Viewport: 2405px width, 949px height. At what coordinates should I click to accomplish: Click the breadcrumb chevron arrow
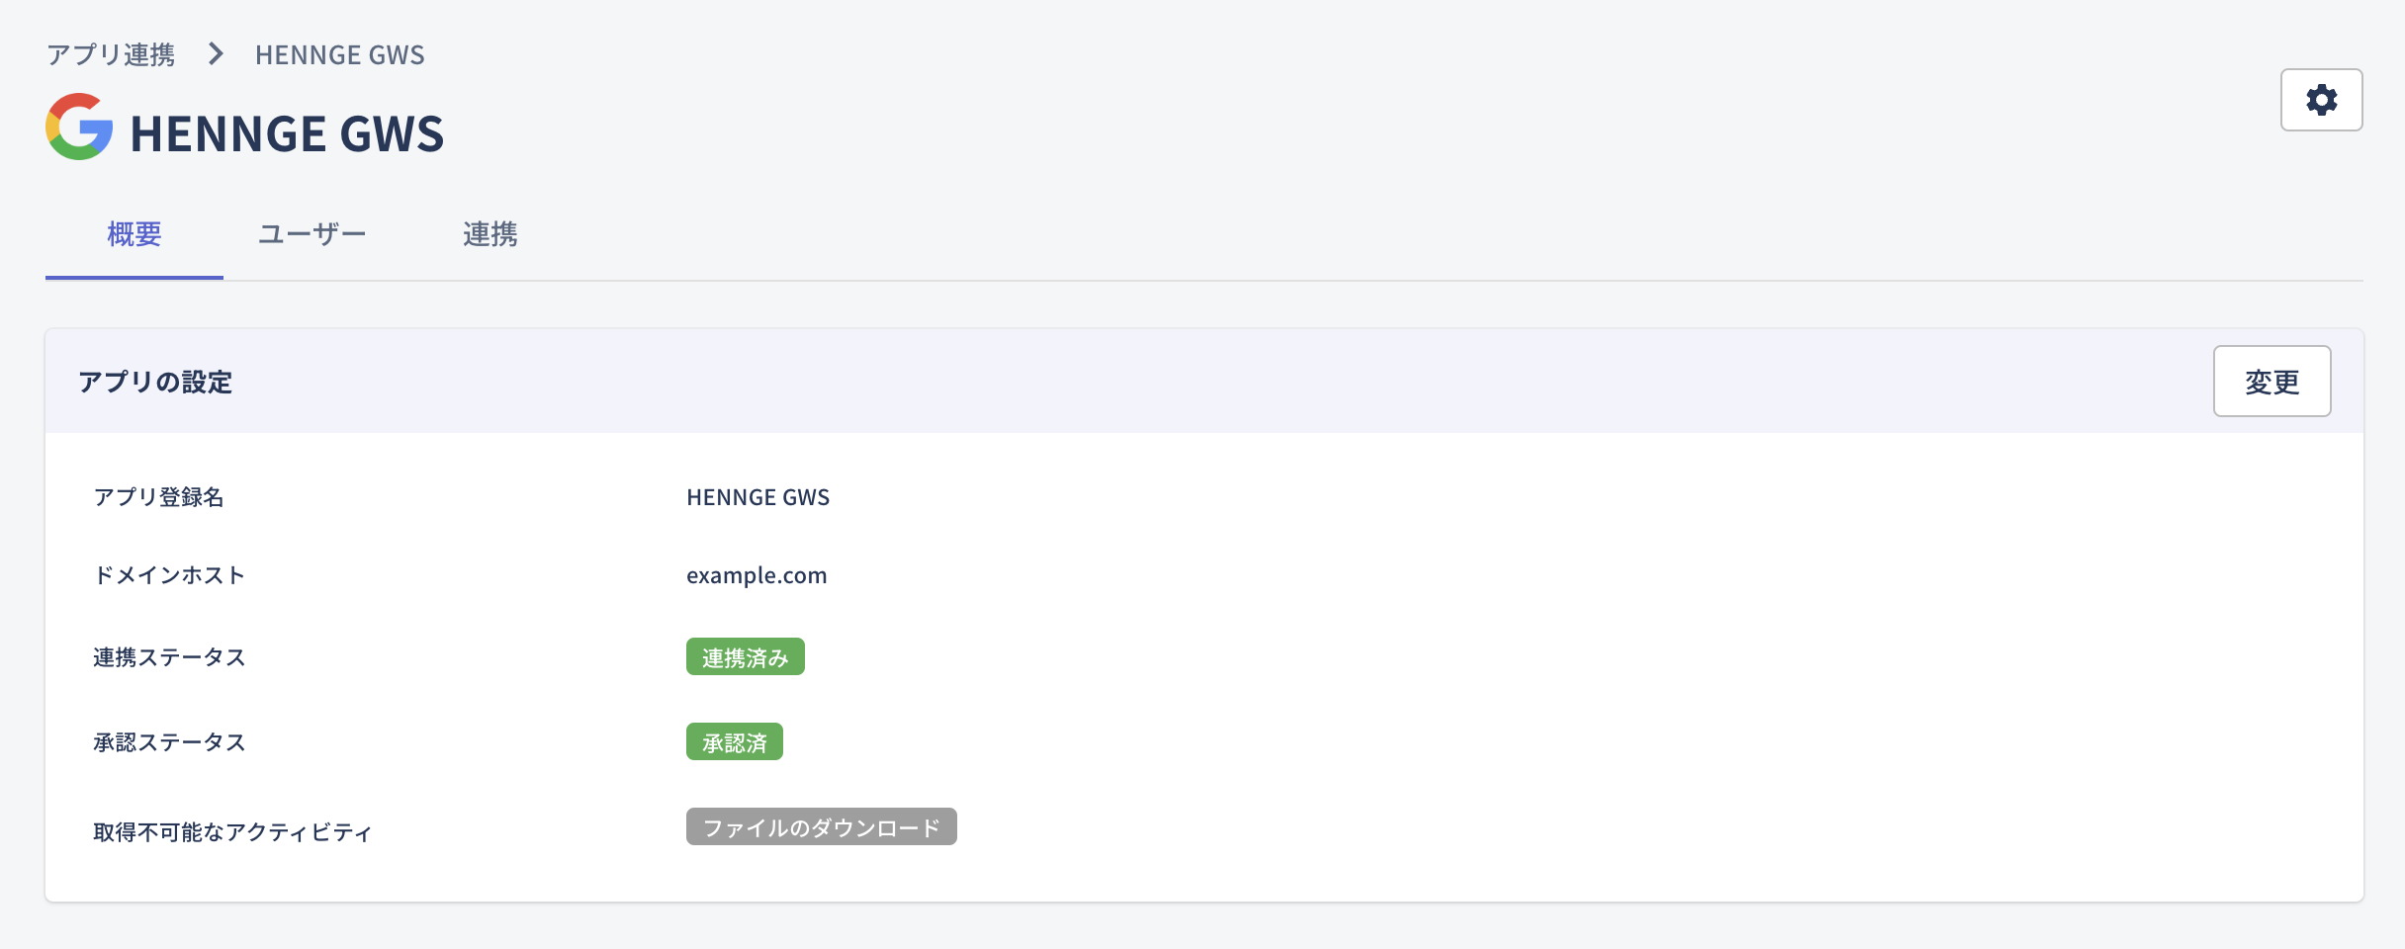216,54
